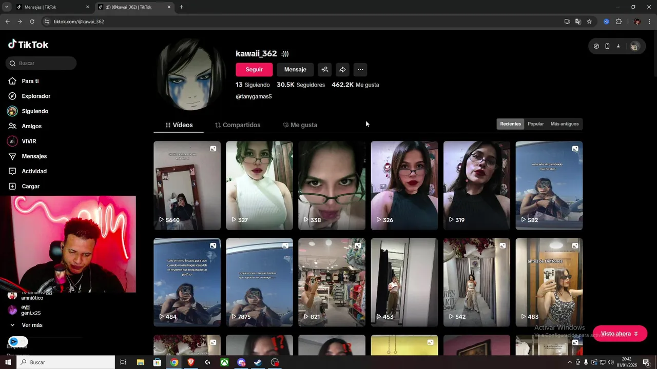Open the Amigos section
This screenshot has height=369, width=657.
tap(31, 126)
